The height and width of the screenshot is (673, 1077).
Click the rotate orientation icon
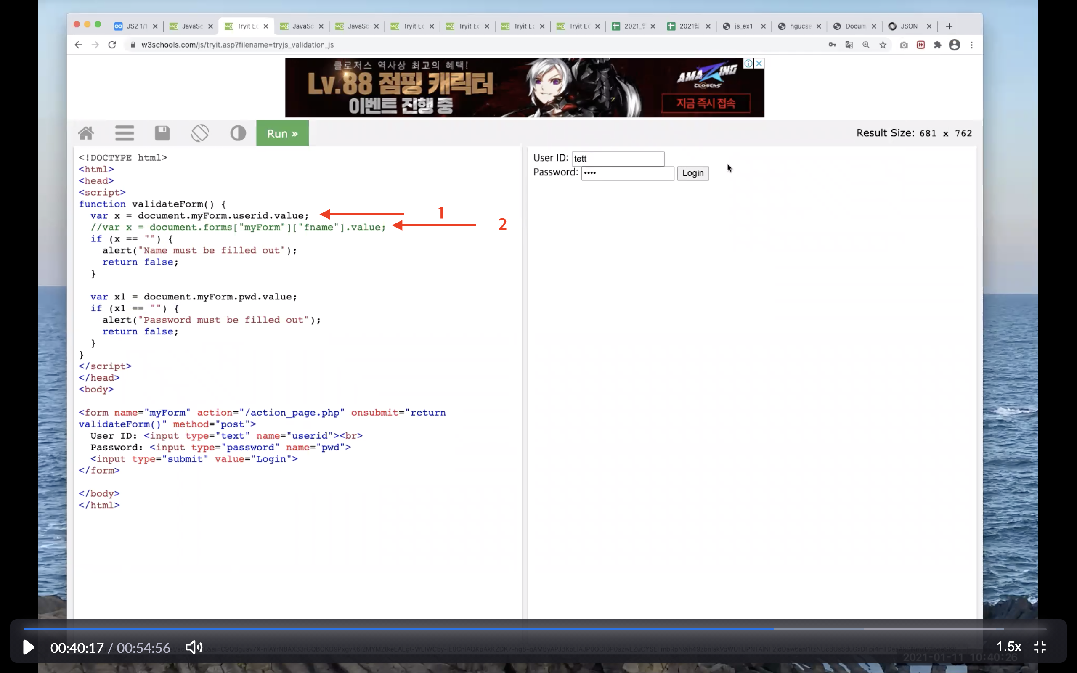pyautogui.click(x=200, y=133)
